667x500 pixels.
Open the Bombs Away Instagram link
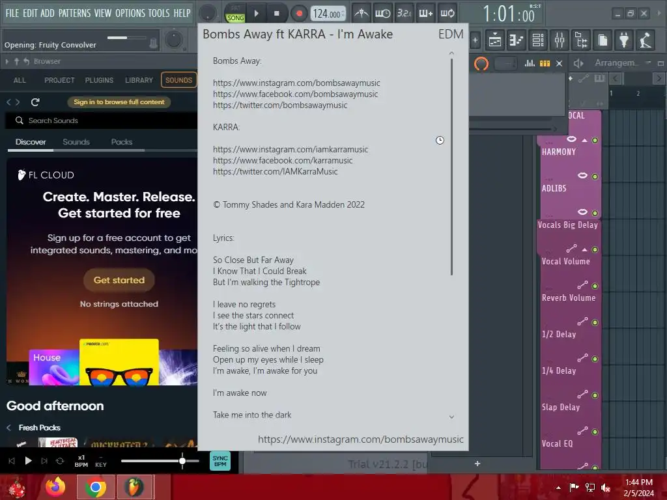pyautogui.click(x=296, y=83)
